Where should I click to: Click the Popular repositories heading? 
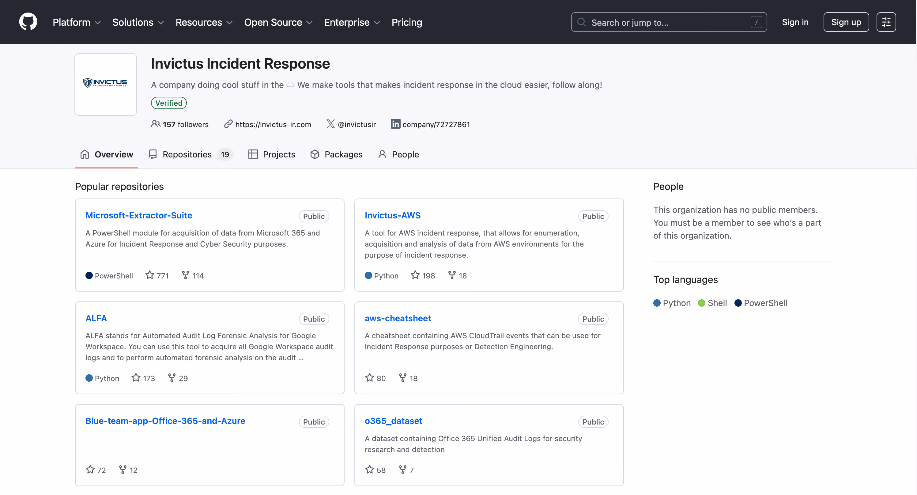point(119,186)
